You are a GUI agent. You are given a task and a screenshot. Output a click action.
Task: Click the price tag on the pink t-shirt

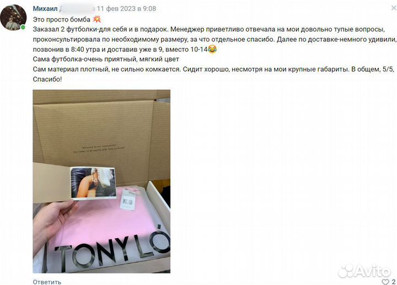(128, 200)
